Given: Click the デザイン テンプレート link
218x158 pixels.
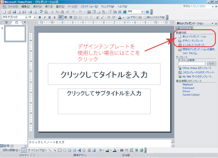Looking at the screenshot, I should click(193, 41).
